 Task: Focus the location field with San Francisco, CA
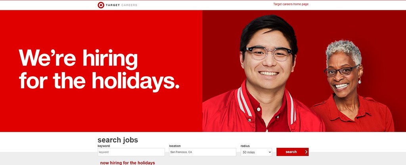pyautogui.click(x=203, y=152)
